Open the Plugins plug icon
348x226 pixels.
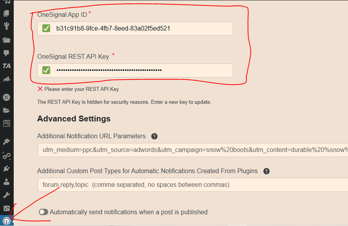pos(6,168)
